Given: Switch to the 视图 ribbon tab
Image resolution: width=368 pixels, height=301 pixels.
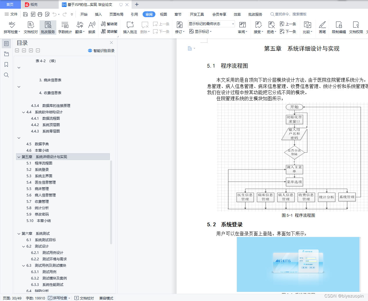Looking at the screenshot, I should tap(164, 14).
